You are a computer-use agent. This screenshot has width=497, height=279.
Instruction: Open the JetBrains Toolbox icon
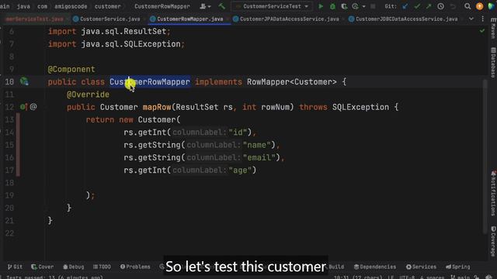click(492, 6)
